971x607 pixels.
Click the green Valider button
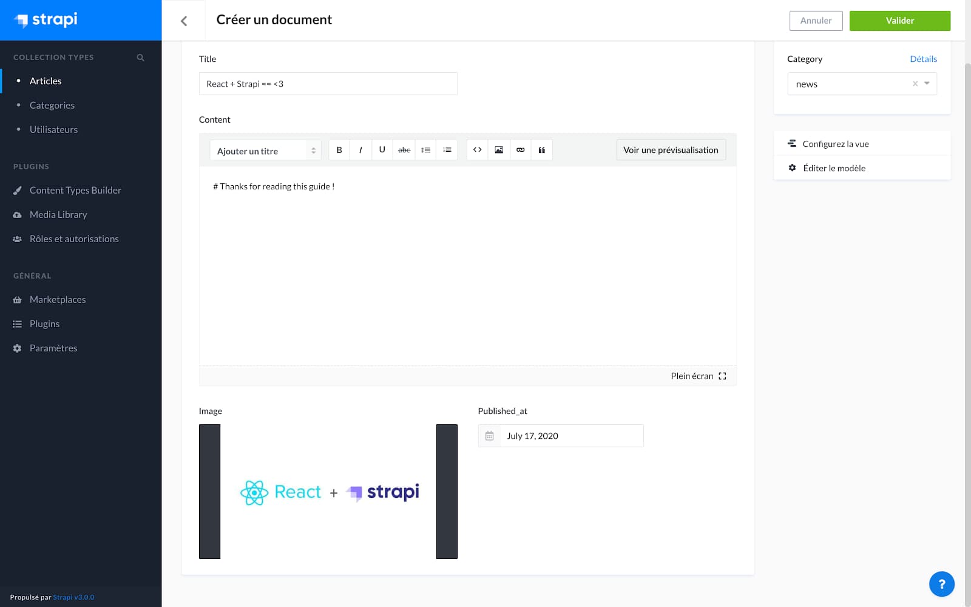[900, 20]
